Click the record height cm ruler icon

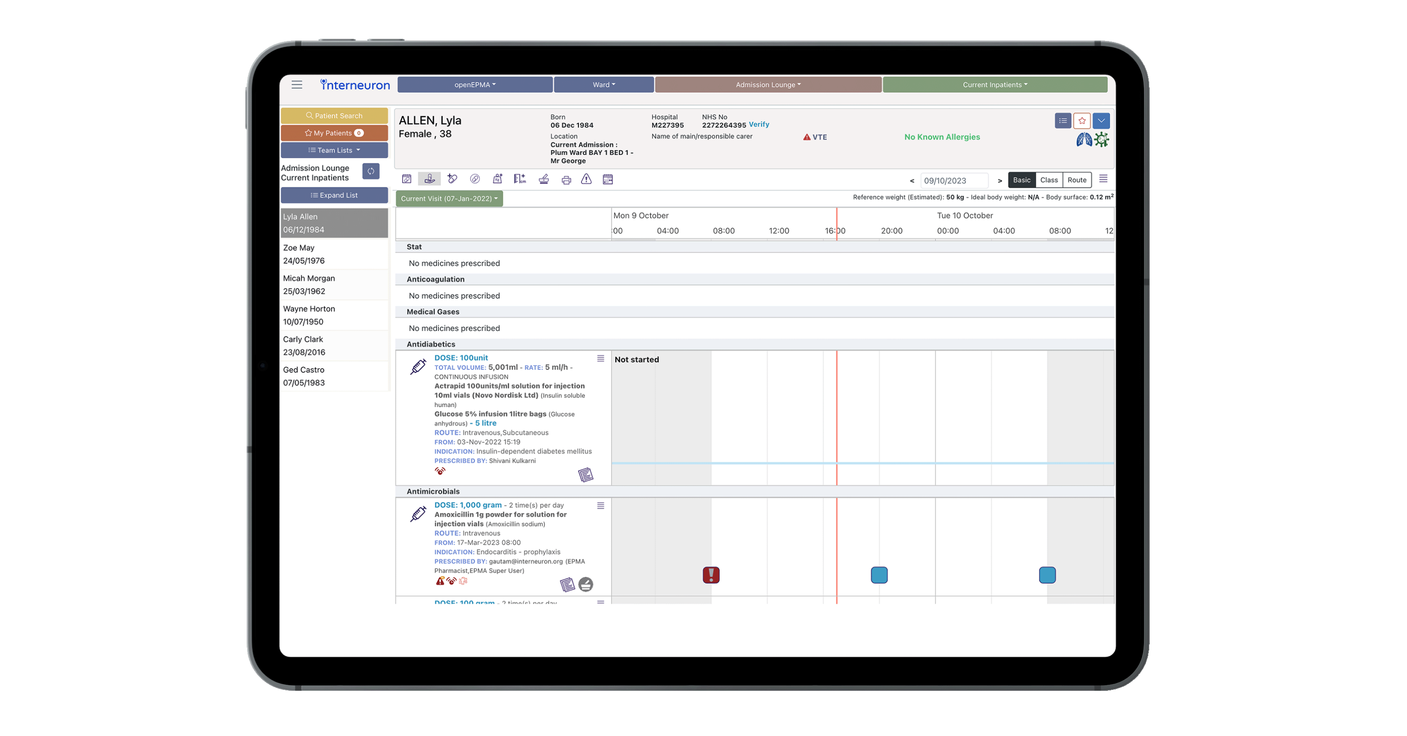click(x=519, y=179)
